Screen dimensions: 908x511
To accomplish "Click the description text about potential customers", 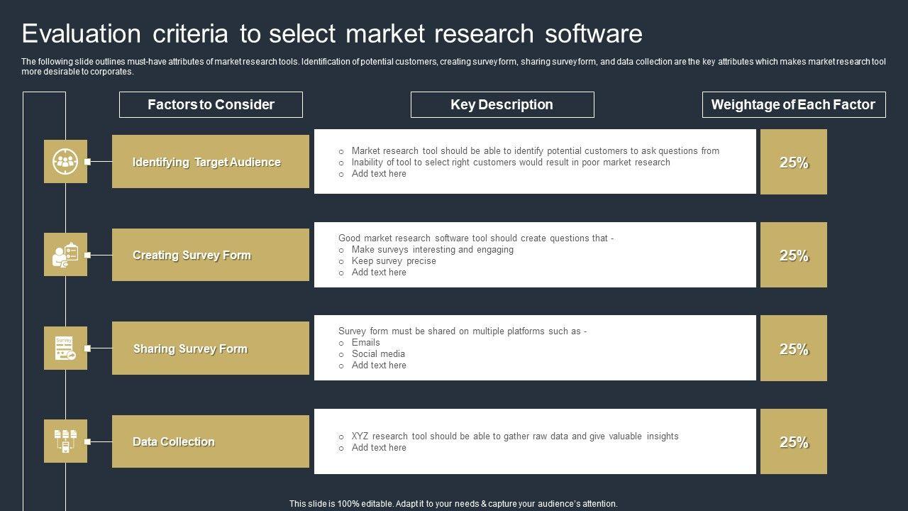I will pyautogui.click(x=535, y=151).
